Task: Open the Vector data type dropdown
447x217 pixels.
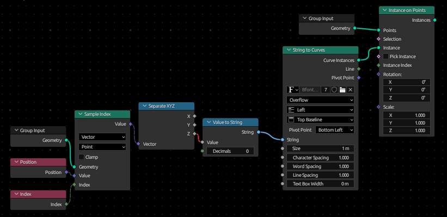Action: click(102, 137)
